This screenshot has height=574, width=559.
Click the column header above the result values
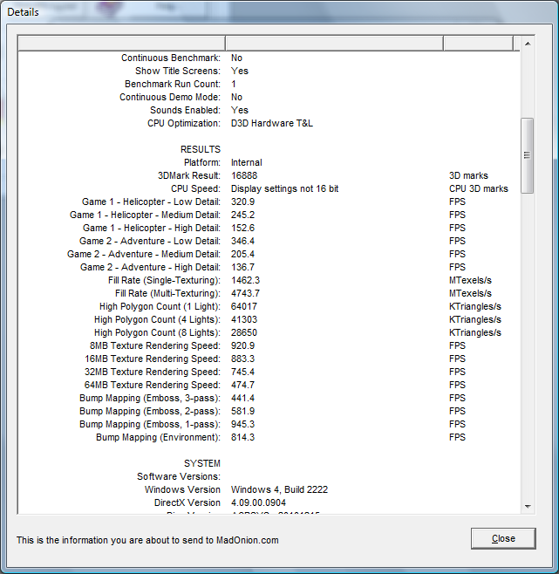tap(334, 43)
